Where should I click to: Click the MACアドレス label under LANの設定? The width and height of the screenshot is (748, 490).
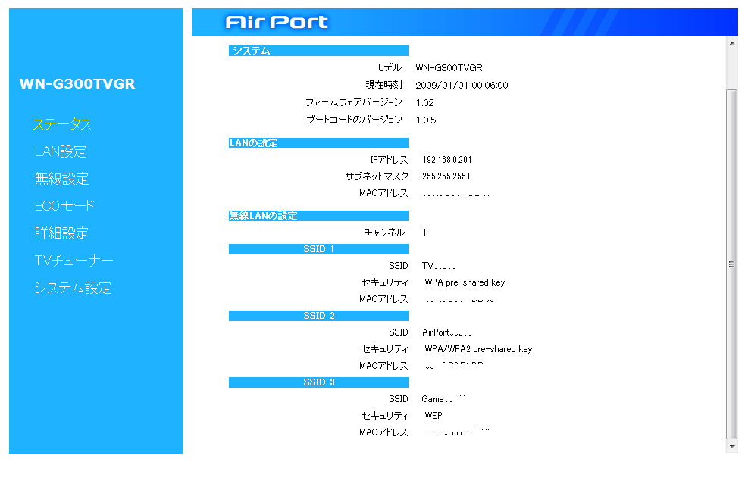tap(383, 193)
